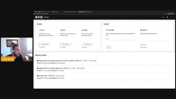Click the folder icon of tiagobento/kie-live-sandbox-github-repo-cloned-from-github
Image resolution: width=176 pixels, height=99 pixels.
tap(37, 61)
